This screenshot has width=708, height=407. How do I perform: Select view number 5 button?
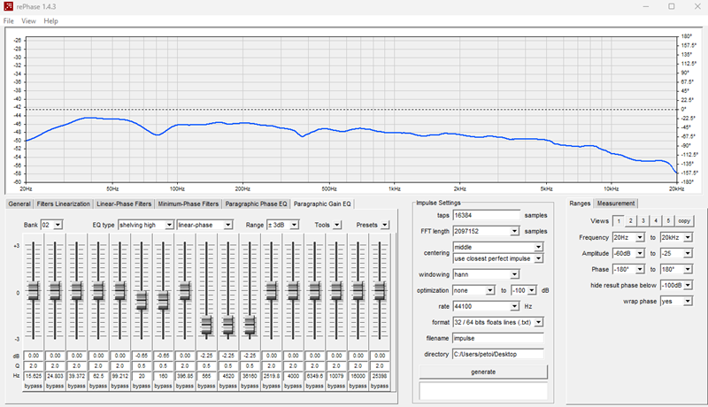[668, 221]
